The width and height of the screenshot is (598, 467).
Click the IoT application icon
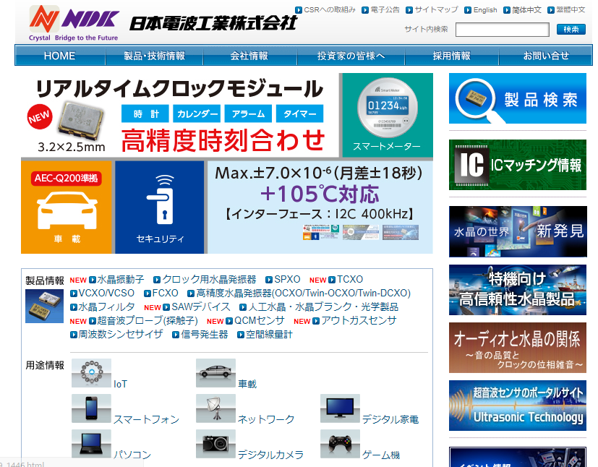tap(92, 373)
